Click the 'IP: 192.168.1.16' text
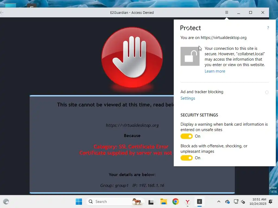The image size is (278, 208). point(148,185)
